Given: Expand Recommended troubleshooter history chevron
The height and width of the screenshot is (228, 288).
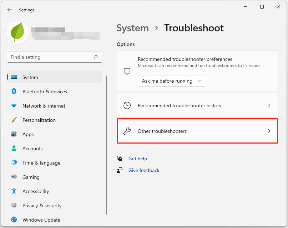Looking at the screenshot, I should tap(269, 105).
